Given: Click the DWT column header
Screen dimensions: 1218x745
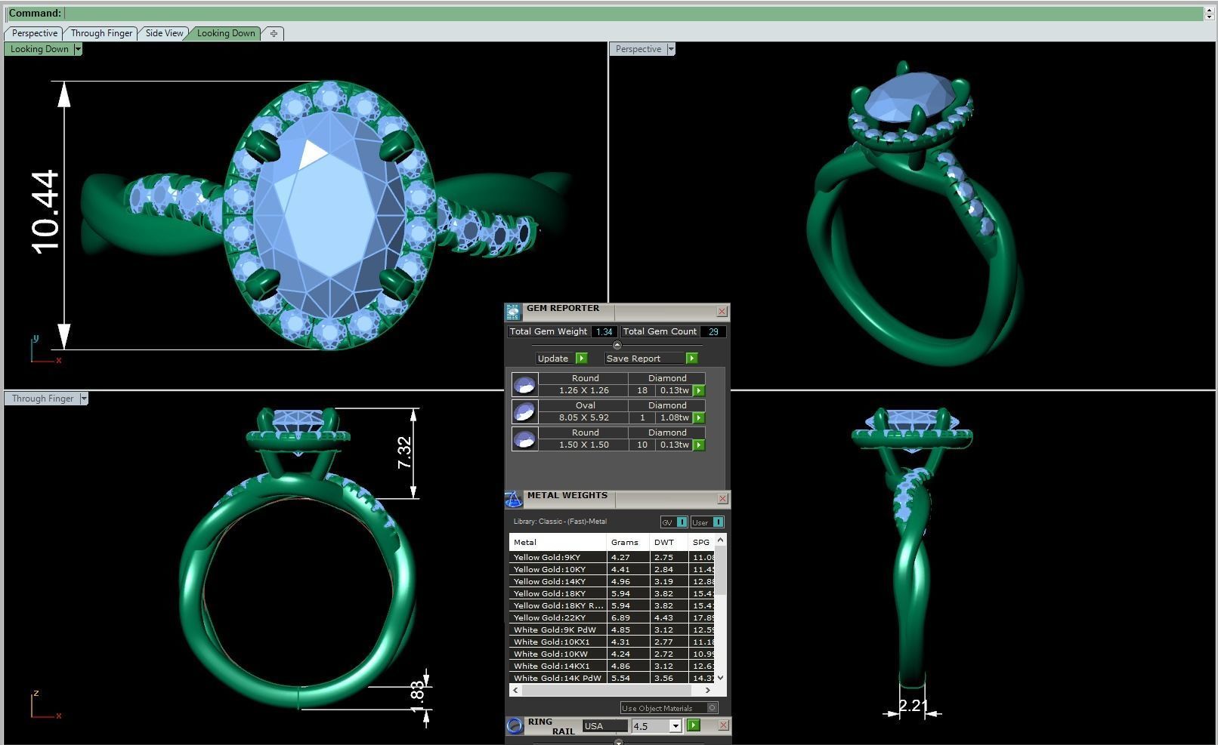Looking at the screenshot, I should [669, 542].
